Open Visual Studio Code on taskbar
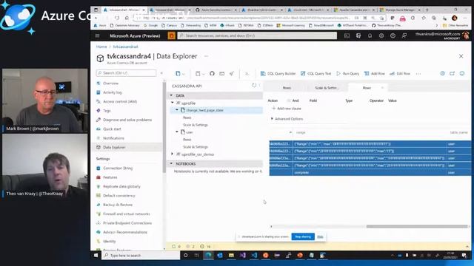The image size is (474, 266). (254, 256)
